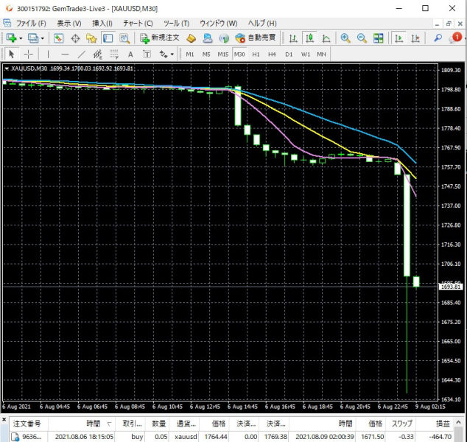The image size is (467, 442).
Task: Expand the Profiles dropdown arrow
Action: pos(42,38)
